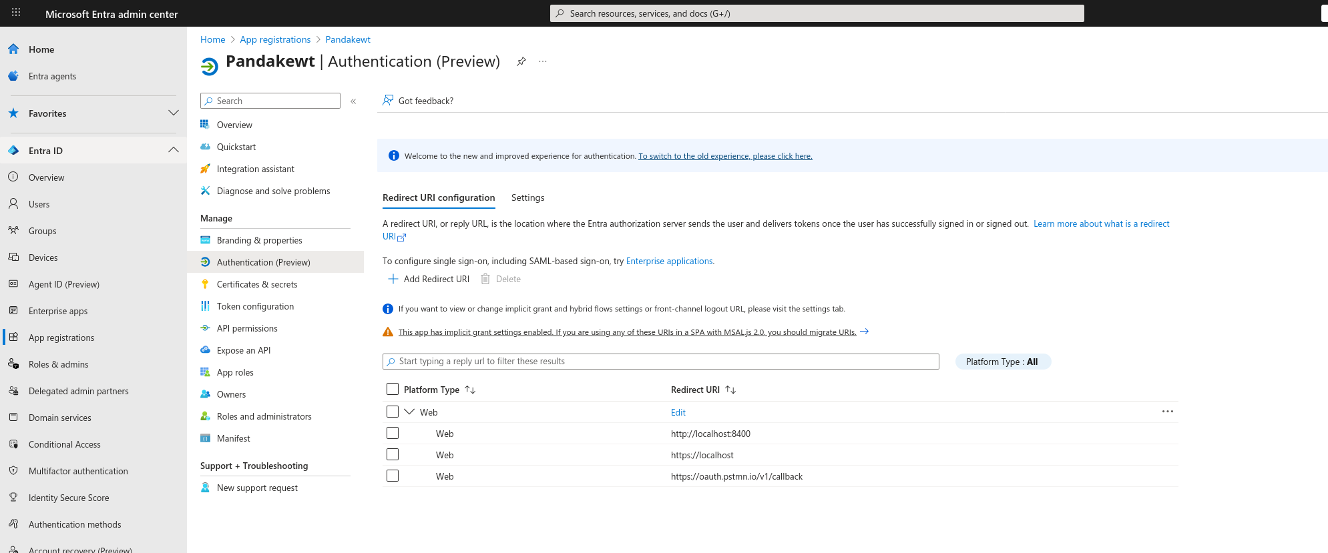Click the Add Redirect URI plus icon
The width and height of the screenshot is (1328, 553).
[393, 279]
